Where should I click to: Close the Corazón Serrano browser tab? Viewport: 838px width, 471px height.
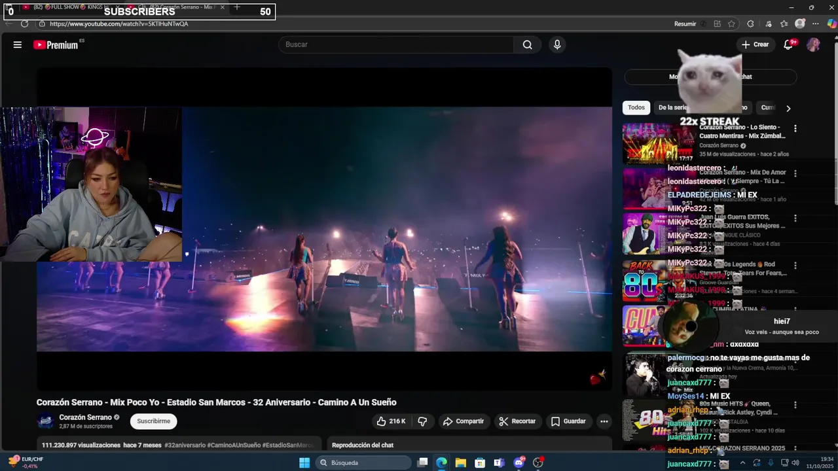(x=223, y=7)
